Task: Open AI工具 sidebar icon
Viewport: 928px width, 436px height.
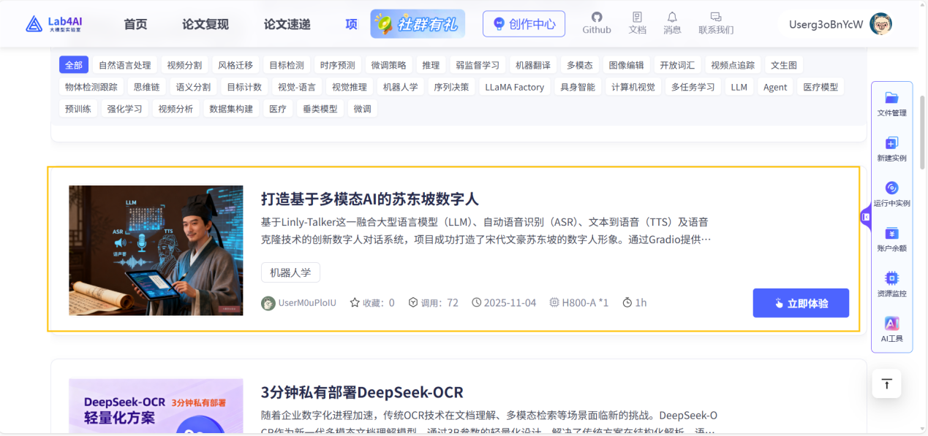Action: (891, 329)
